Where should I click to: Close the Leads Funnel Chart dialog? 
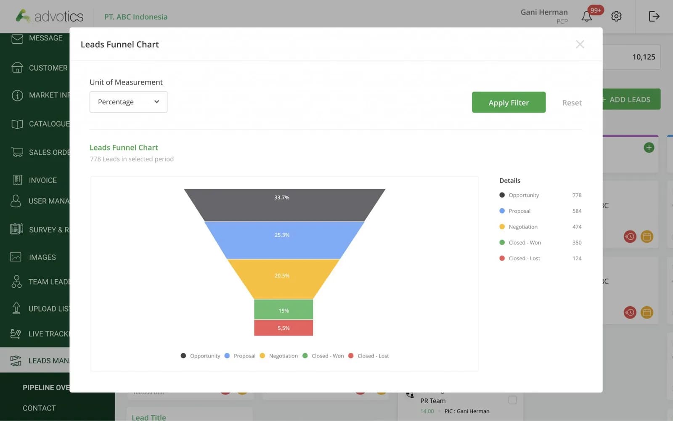pyautogui.click(x=580, y=44)
